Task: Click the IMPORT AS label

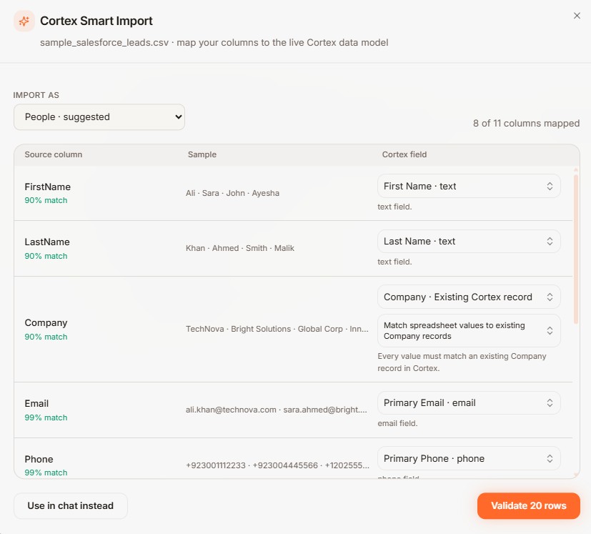Action: (36, 95)
